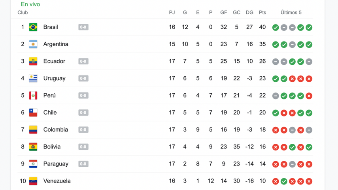
Task: Open the Argentina team link
Action: 56,44
